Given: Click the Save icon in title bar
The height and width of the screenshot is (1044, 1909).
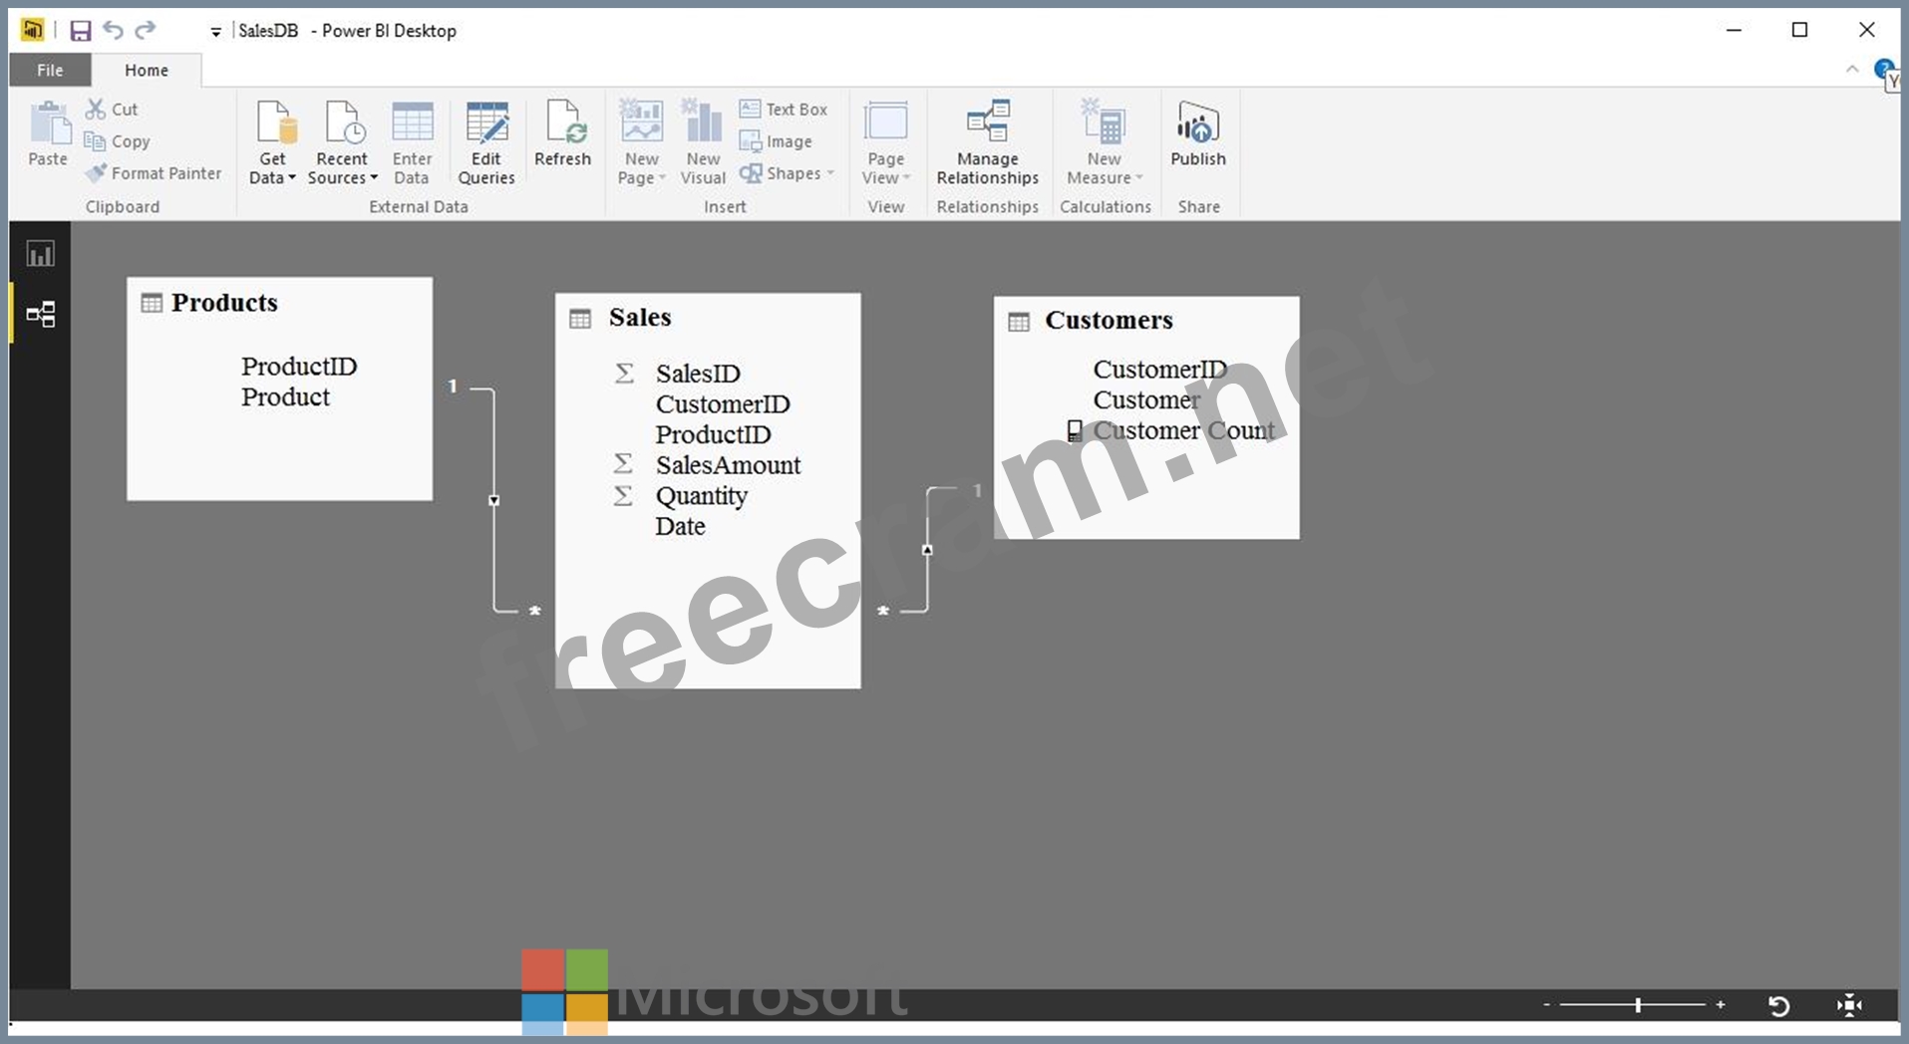Looking at the screenshot, I should [81, 31].
